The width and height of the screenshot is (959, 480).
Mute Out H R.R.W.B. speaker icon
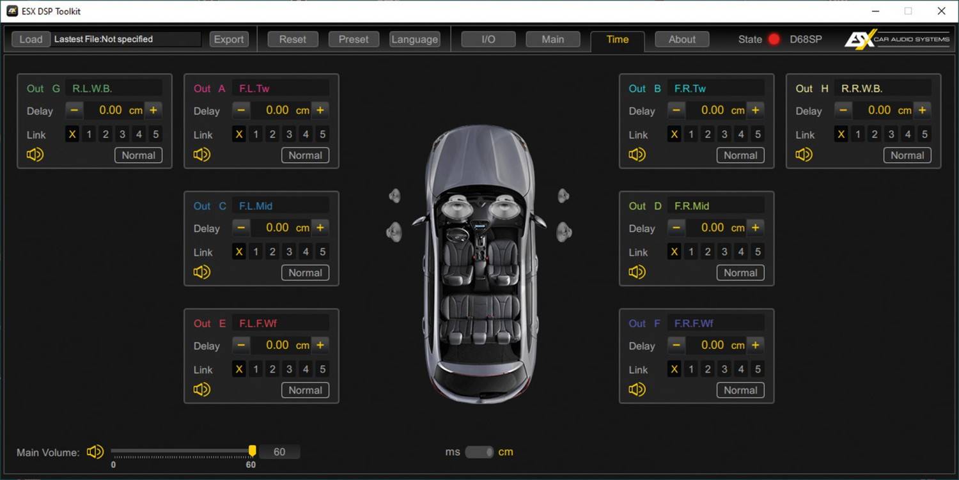tap(804, 155)
